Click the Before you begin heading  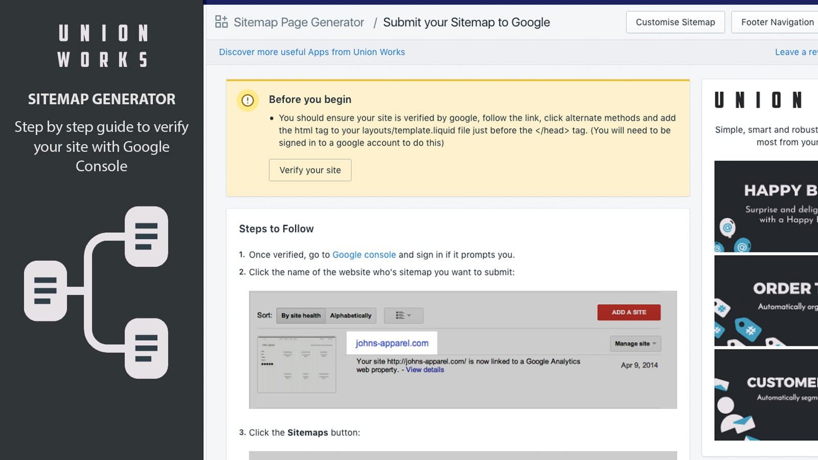pos(310,100)
